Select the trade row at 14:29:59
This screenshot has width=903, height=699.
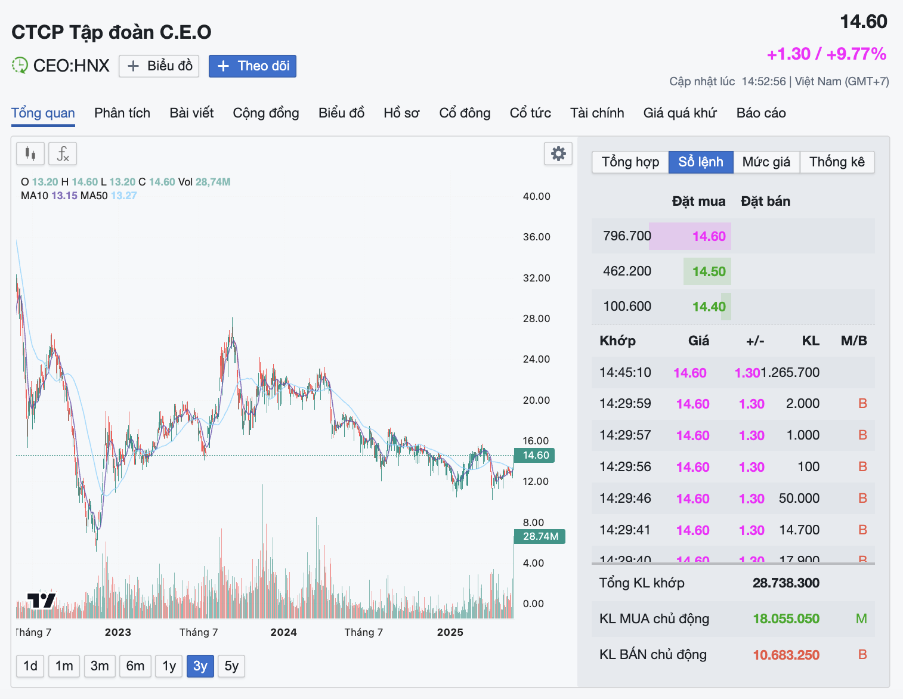coord(733,404)
